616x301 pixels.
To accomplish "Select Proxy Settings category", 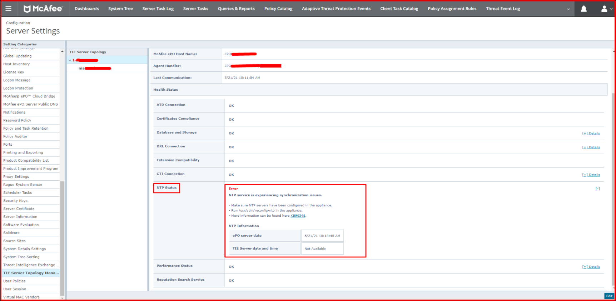I will pos(30,177).
